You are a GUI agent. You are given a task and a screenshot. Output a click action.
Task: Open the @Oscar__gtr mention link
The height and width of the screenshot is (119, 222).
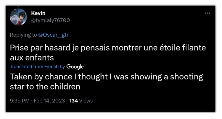tap(53, 35)
